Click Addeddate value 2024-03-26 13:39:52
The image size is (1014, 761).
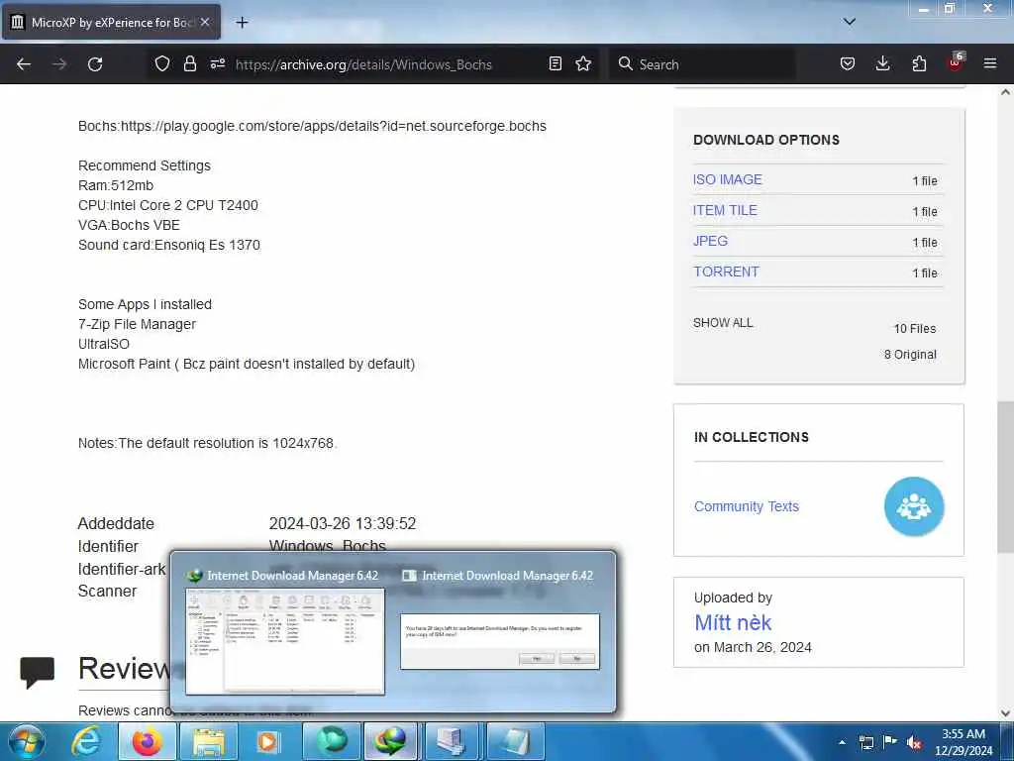coord(342,523)
